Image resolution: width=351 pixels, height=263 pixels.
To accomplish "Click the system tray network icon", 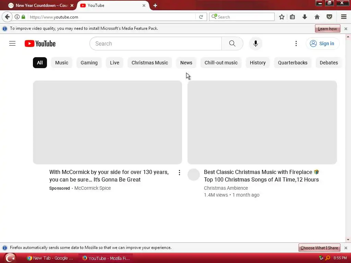I will pyautogui.click(x=321, y=258).
